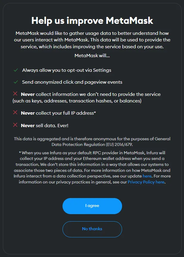
Task: Click red X beside full IP address
Action: coord(15,113)
